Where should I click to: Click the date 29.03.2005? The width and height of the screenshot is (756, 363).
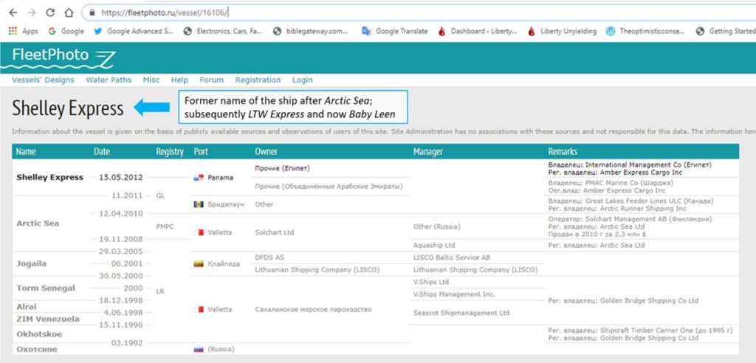click(121, 252)
